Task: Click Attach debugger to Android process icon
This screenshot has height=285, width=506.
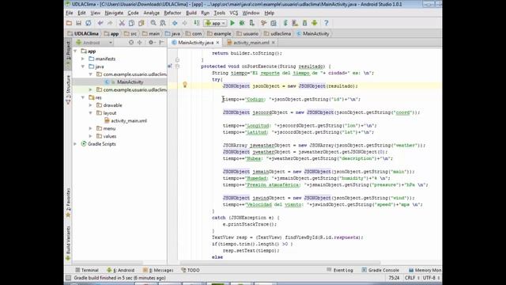Action: coord(251,23)
